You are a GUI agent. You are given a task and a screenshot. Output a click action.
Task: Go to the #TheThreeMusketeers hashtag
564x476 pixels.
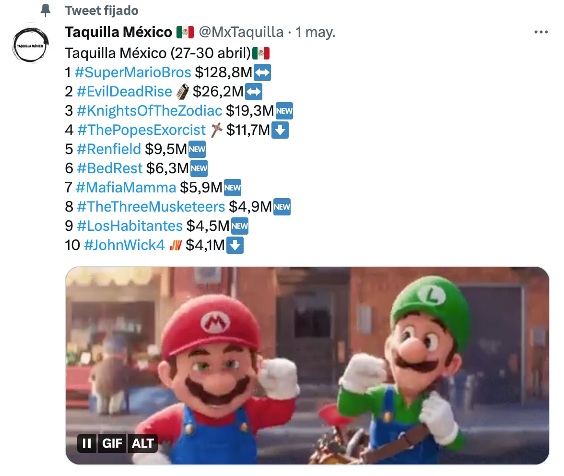click(x=151, y=207)
